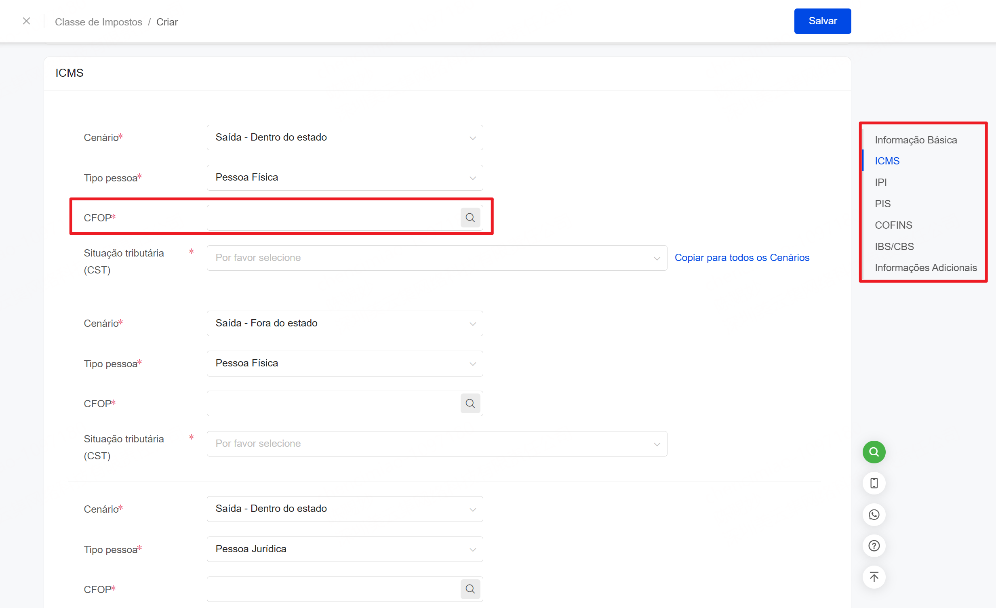
Task: Click the mobile phone floating icon
Action: pyautogui.click(x=874, y=483)
